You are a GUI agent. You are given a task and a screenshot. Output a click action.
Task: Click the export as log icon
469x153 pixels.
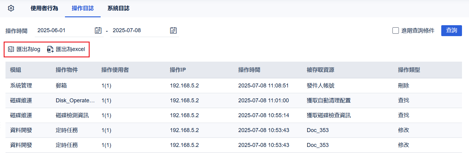click(11, 49)
